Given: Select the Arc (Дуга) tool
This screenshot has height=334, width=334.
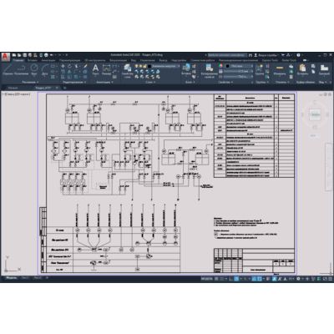Looking at the screenshot, I should pos(45,69).
